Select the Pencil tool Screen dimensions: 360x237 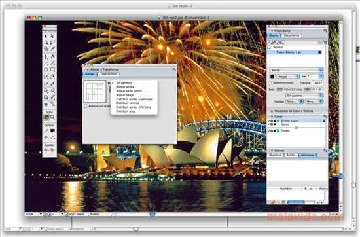pos(52,63)
